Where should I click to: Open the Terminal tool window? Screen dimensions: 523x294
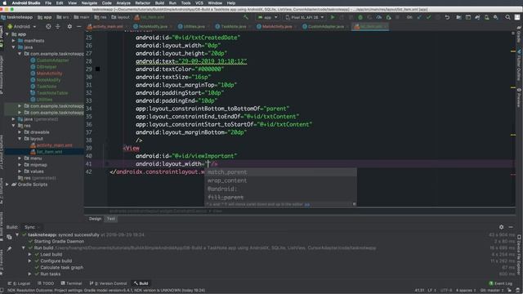71,283
